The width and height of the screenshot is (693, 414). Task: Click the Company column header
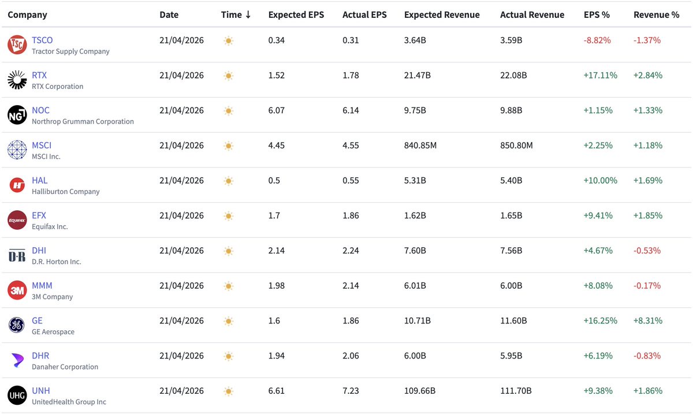coord(28,15)
